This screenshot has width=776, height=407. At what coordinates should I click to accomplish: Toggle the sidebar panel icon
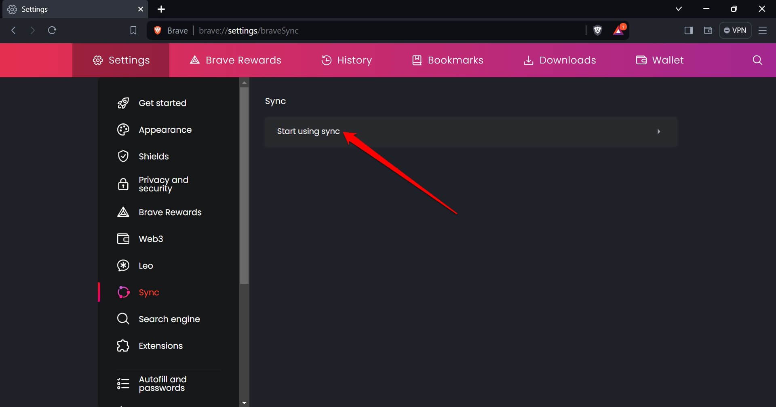tap(689, 30)
